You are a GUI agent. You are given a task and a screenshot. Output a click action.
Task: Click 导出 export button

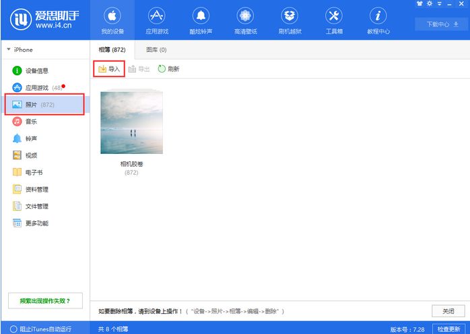[139, 69]
